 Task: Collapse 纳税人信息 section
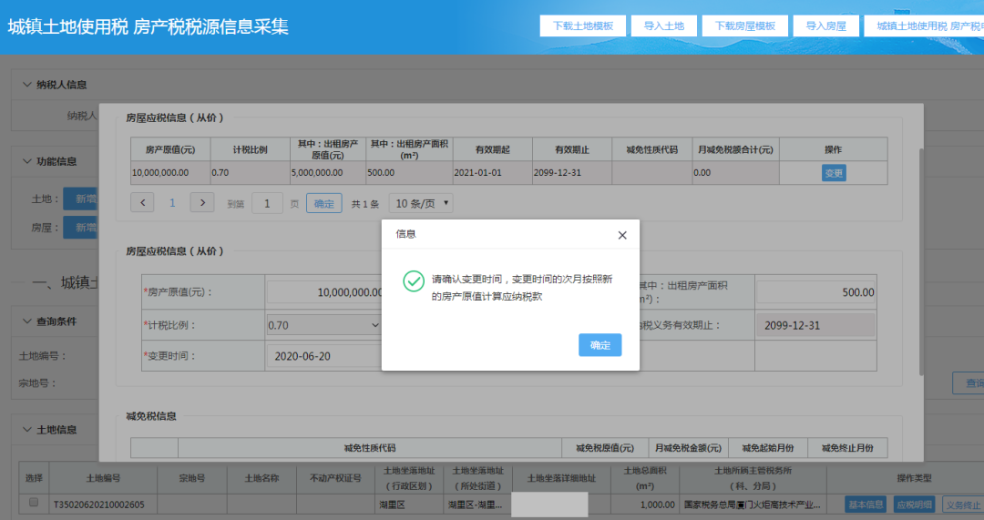[27, 85]
